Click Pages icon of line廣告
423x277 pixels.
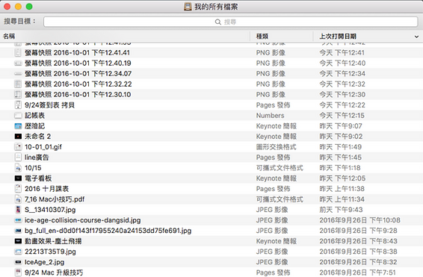pyautogui.click(x=18, y=158)
